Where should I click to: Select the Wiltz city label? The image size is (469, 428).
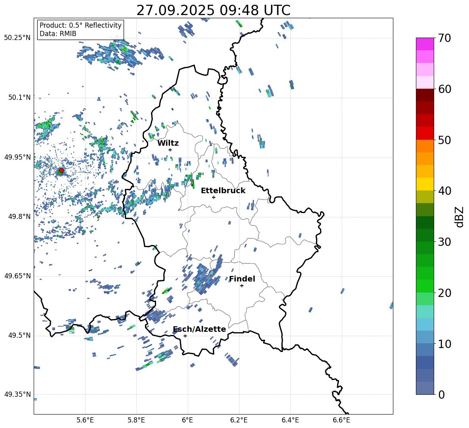[x=168, y=143]
